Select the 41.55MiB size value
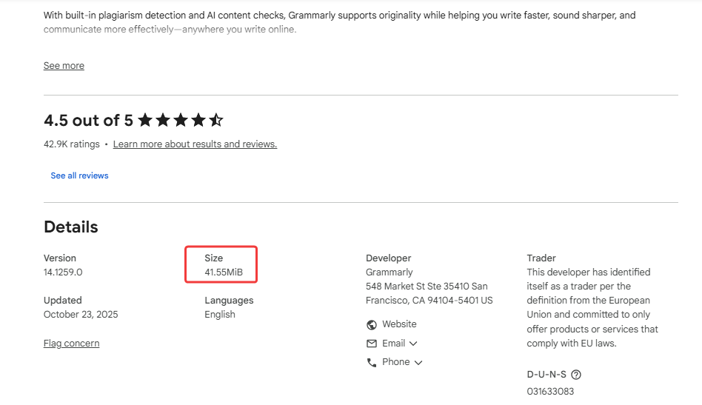The width and height of the screenshot is (702, 405). [224, 272]
